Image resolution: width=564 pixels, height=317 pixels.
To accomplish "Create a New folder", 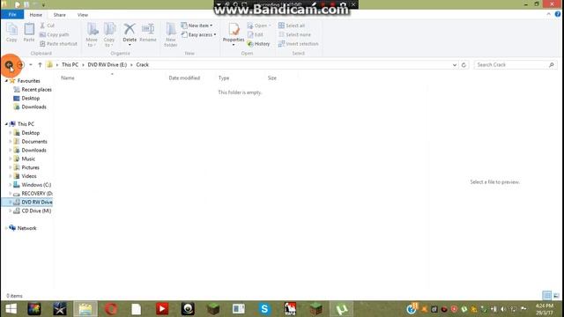I will [x=170, y=34].
